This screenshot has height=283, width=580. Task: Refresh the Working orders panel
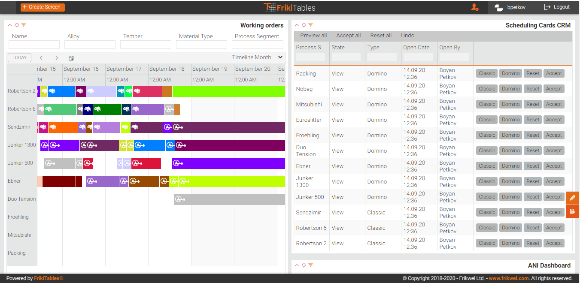click(x=17, y=25)
